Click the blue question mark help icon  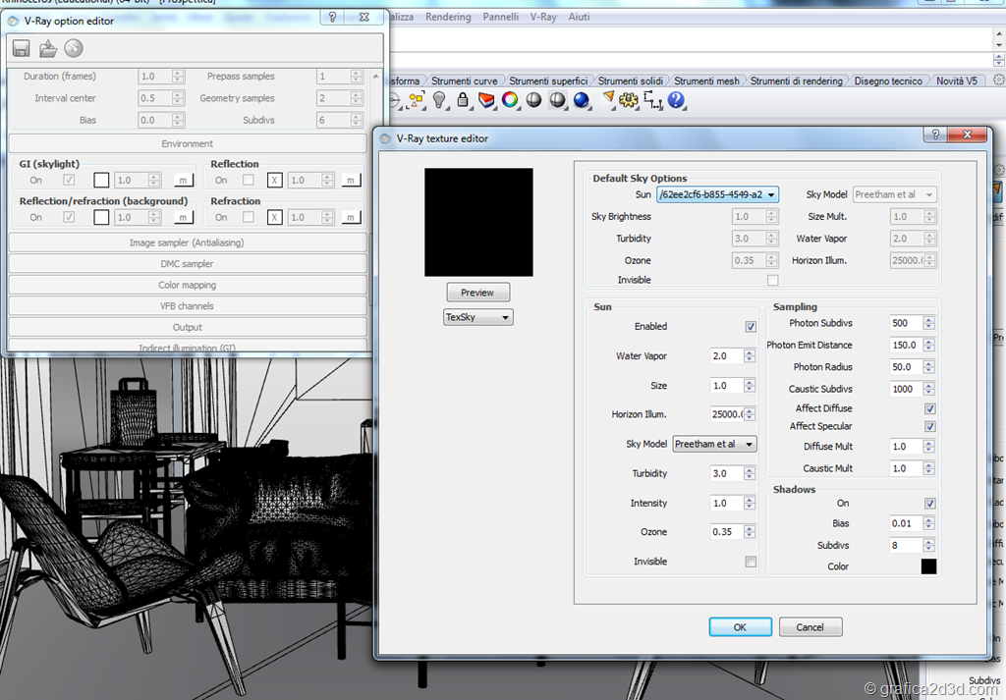676,100
